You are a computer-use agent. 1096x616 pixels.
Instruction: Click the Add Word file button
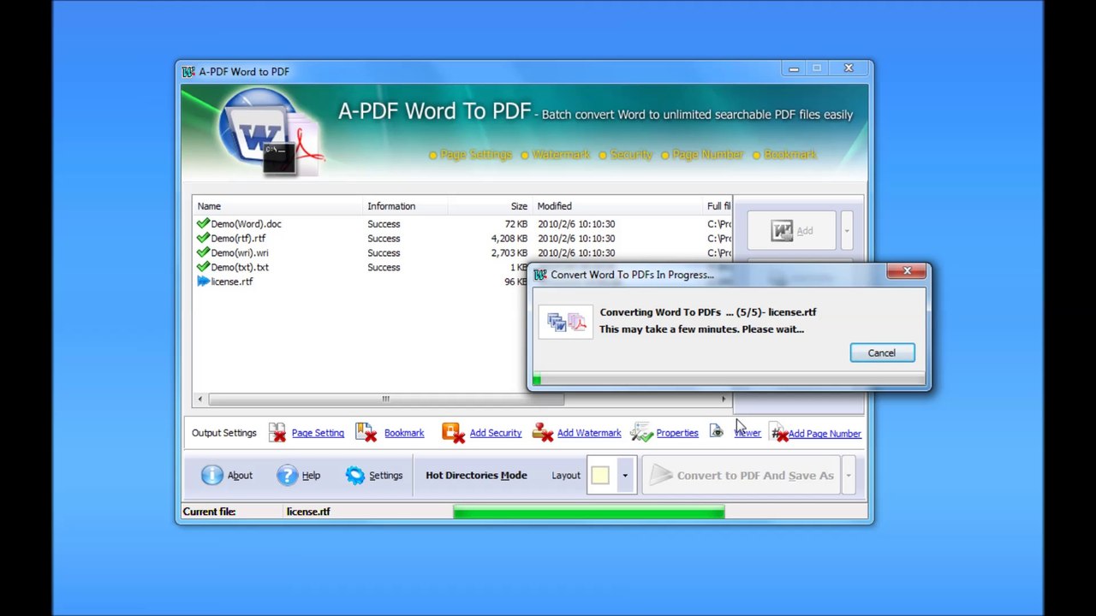792,230
